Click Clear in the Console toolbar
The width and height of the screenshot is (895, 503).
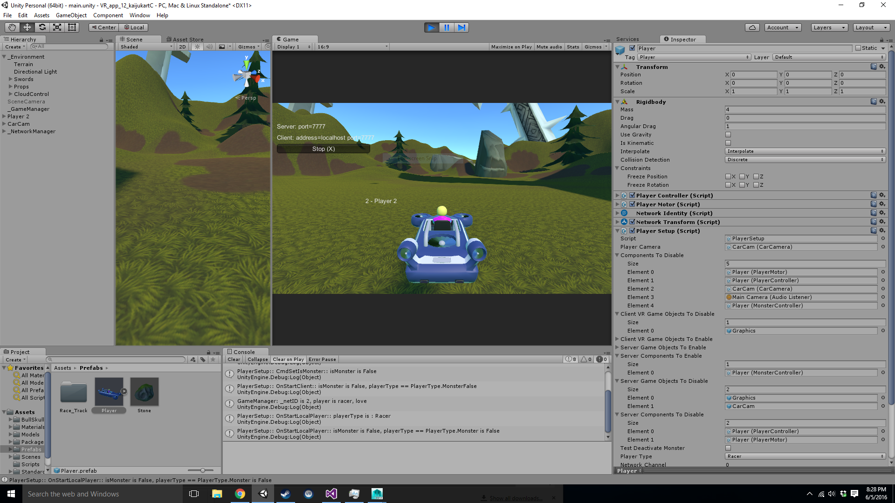234,359
